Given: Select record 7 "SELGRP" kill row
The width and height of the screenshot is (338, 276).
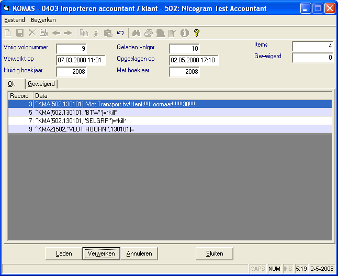Looking at the screenshot, I should click(170, 121).
